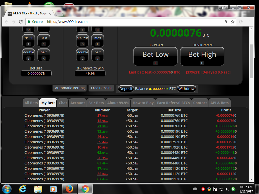This screenshot has width=259, height=194.
Task: Bookmark this page with the star icon
Action: click(233, 22)
